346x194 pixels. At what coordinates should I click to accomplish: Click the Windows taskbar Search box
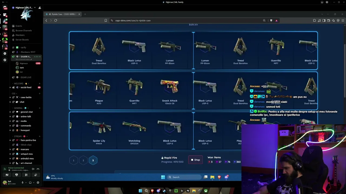[184, 177]
